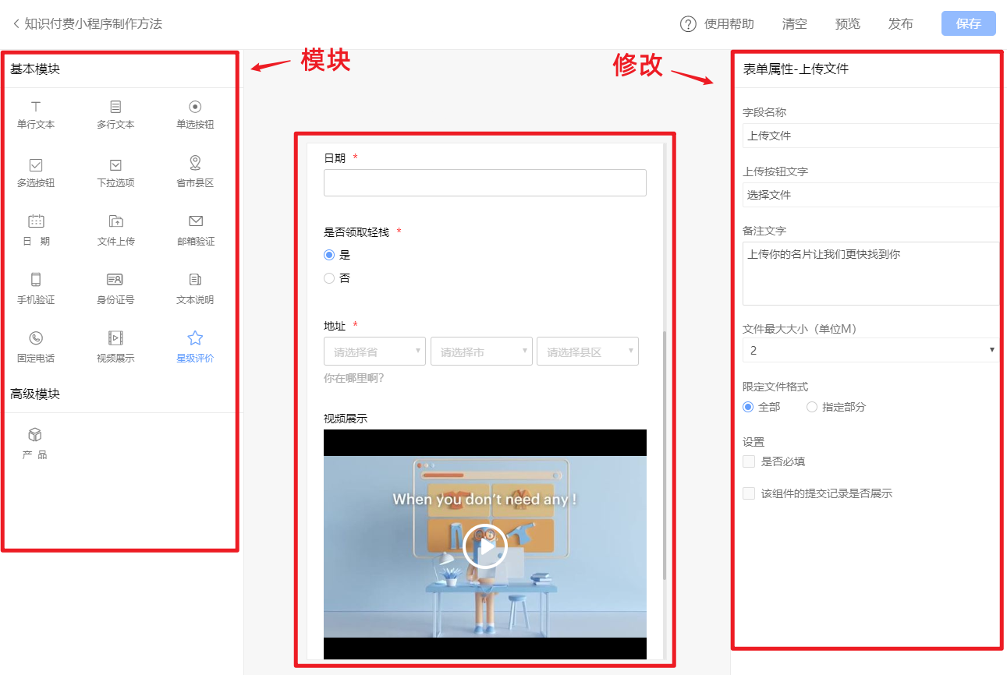Select the 单行文本 module
This screenshot has height=675, width=1007.
point(35,113)
